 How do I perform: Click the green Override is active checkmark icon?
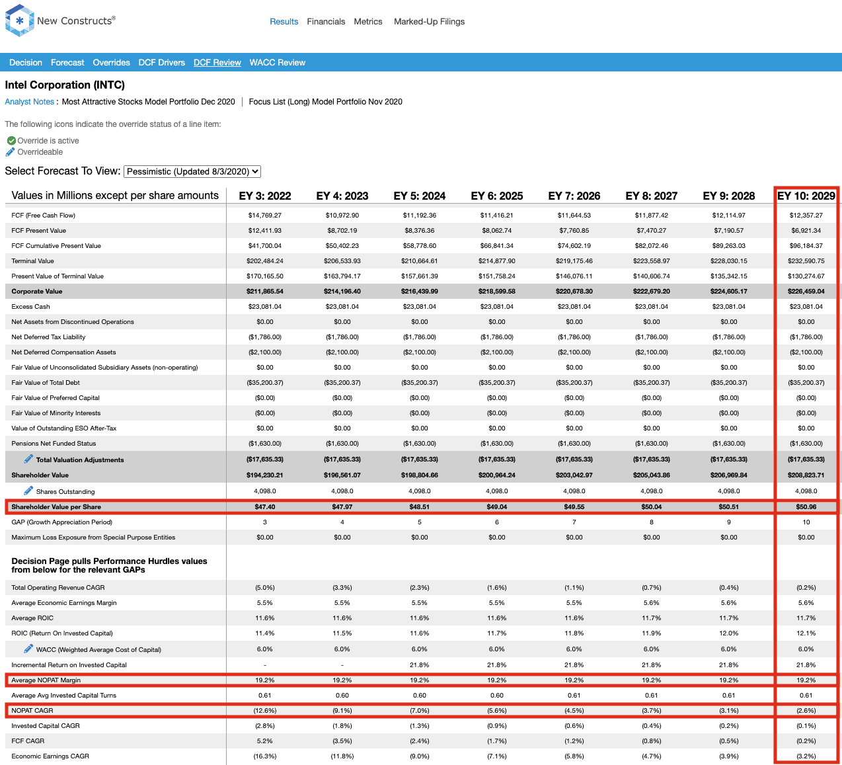pos(11,141)
